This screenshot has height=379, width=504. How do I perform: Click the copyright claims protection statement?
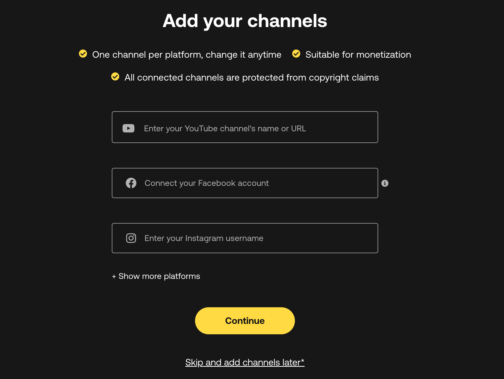[251, 77]
